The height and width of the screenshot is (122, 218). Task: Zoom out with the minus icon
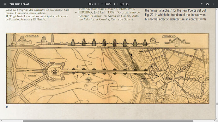pyautogui.click(x=102, y=4)
